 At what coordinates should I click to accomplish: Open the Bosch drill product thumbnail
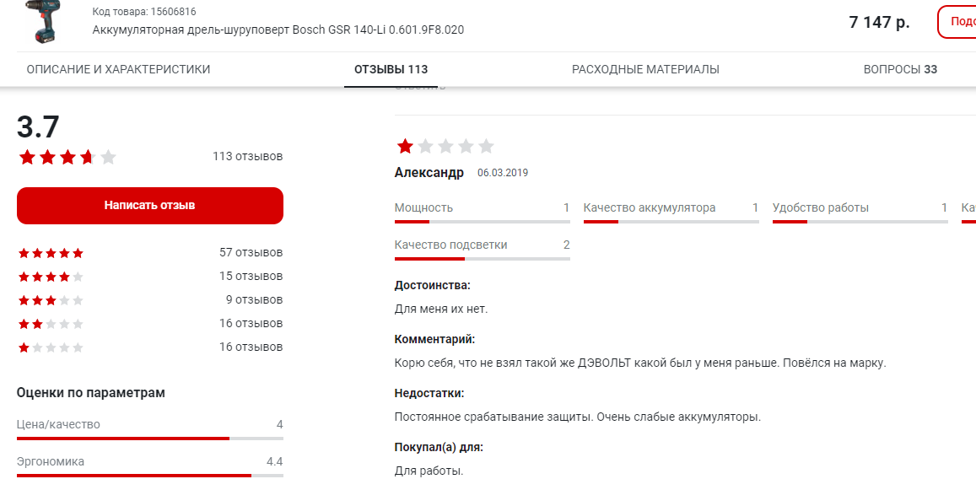tap(45, 22)
